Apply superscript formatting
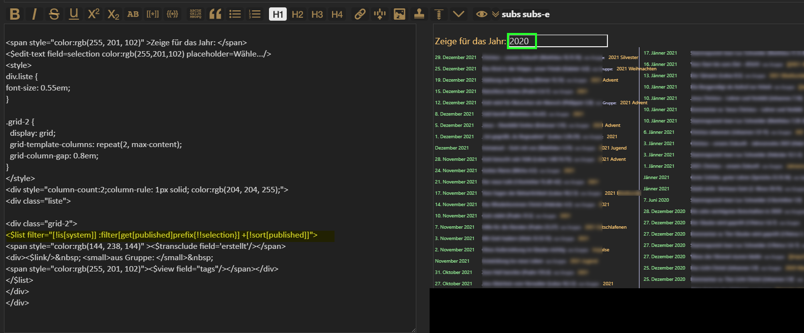The height and width of the screenshot is (333, 804). coord(94,14)
